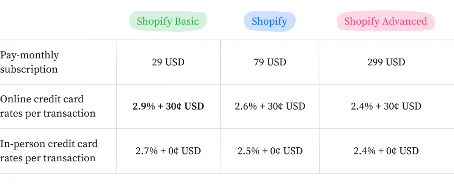The image size is (454, 184).
Task: Click the pink highlight behind Shopify Advanced
Action: [386, 22]
